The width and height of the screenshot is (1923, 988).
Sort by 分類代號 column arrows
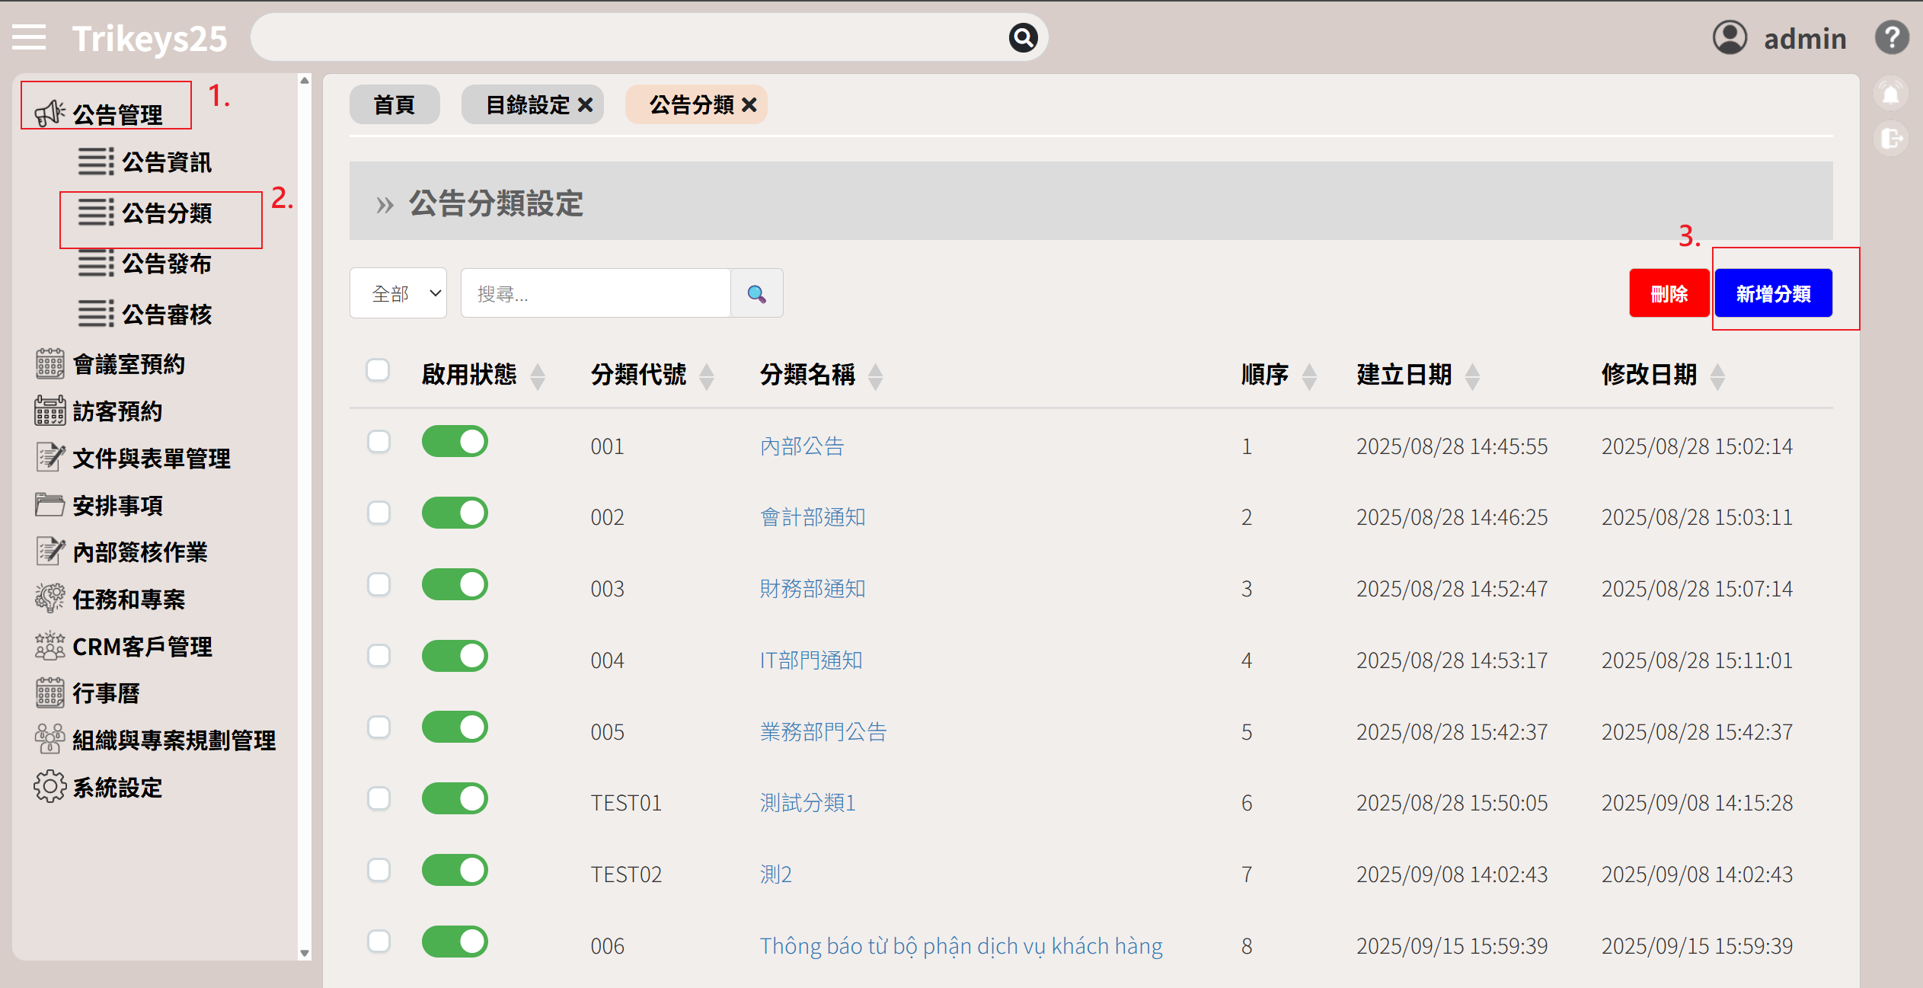(707, 376)
